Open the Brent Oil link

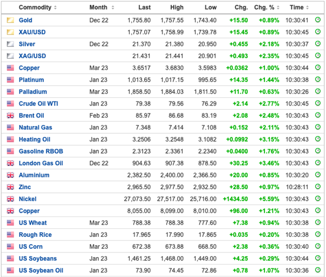31,116
